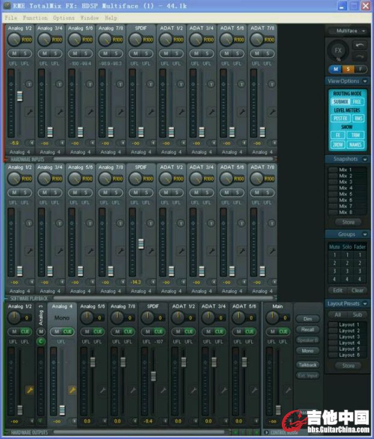Image resolution: width=374 pixels, height=439 pixels.
Task: Click the Mono button in control room
Action: tap(308, 350)
